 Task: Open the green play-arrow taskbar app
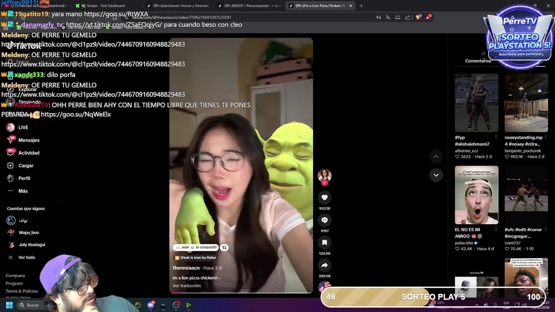(x=189, y=305)
